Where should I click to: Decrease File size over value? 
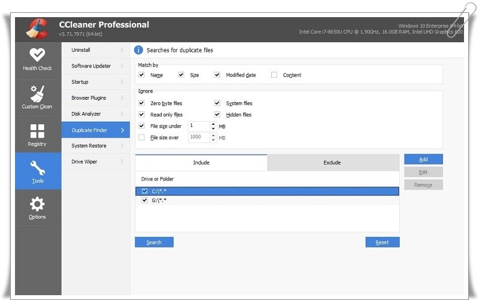pyautogui.click(x=213, y=140)
